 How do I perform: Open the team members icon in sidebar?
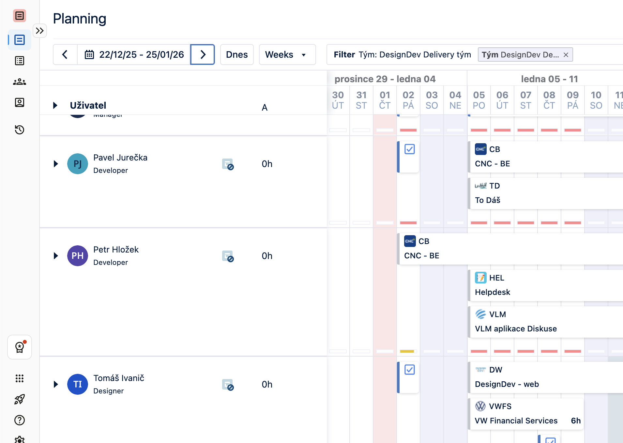click(20, 82)
